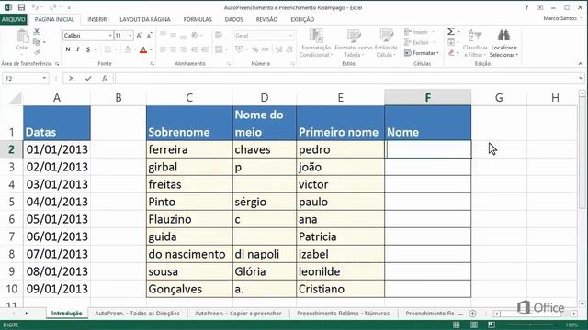Screen dimensions: 588x330
Task: Decrease the font size
Action: (x=149, y=36)
